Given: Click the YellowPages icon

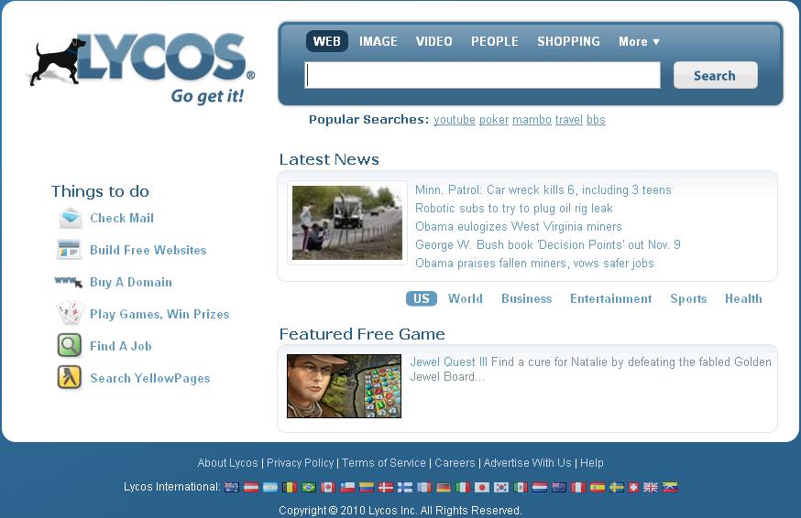Looking at the screenshot, I should 70,378.
